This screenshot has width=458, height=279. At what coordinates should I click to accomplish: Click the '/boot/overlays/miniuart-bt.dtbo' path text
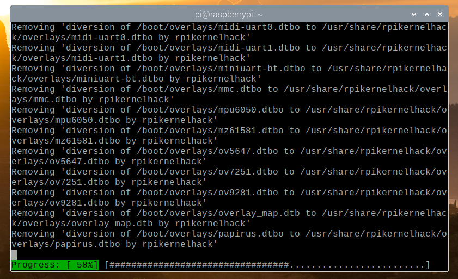coord(221,69)
